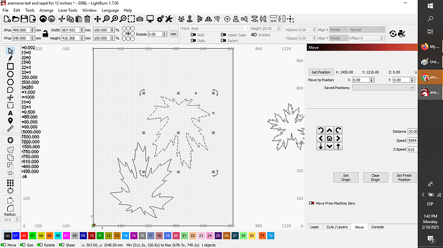This screenshot has width=443, height=248.
Task: Click the Set Origin button
Action: [346, 178]
